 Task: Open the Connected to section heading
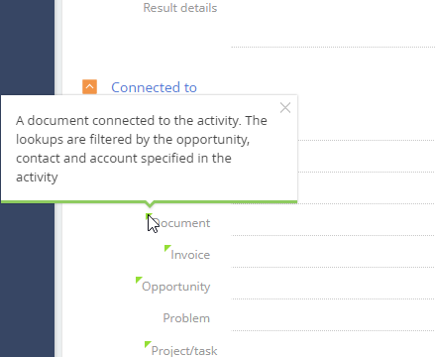click(154, 87)
